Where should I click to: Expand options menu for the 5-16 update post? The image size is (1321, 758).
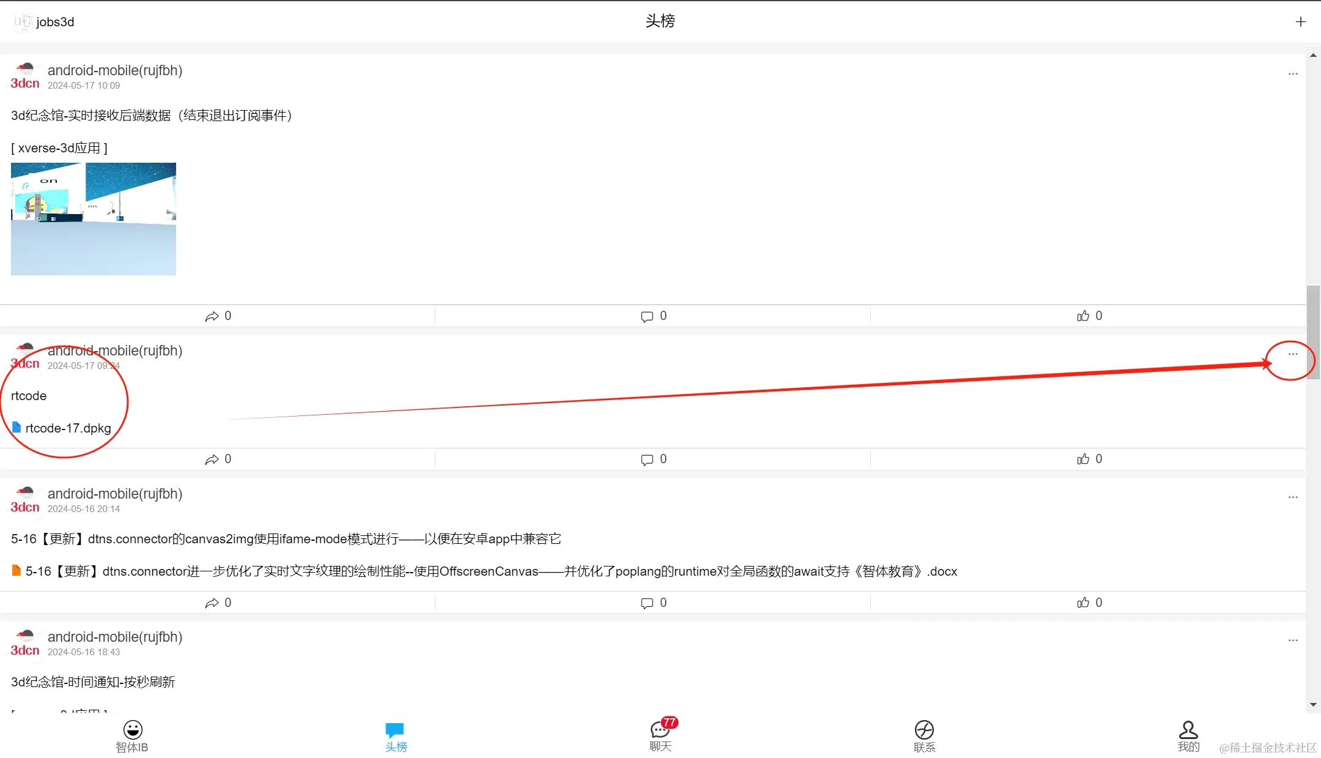tap(1292, 497)
